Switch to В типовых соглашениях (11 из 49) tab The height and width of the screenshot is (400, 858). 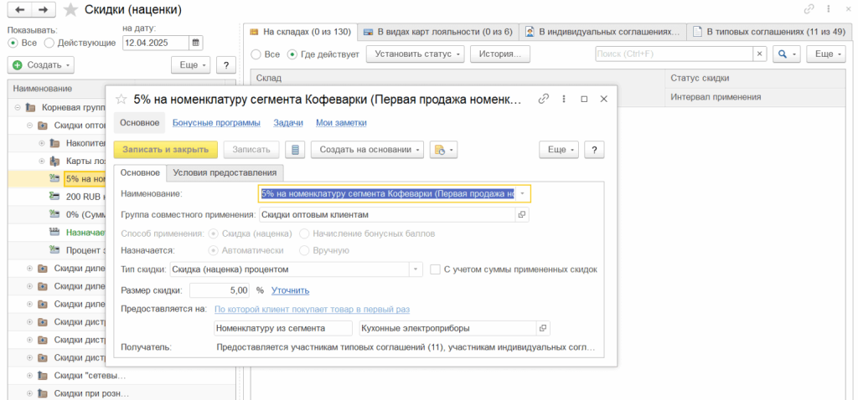coord(769,32)
